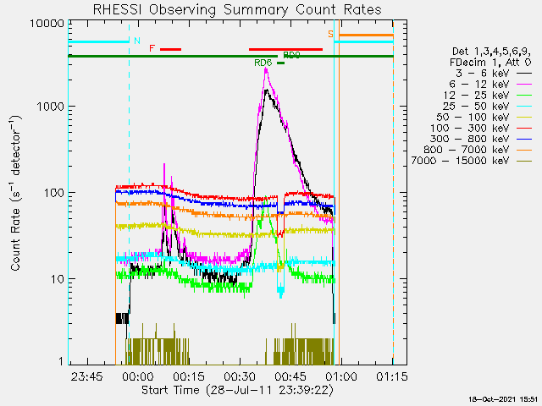Click the short red flare bar near 00:10
Screen dimensions: 542x406
tap(170, 49)
